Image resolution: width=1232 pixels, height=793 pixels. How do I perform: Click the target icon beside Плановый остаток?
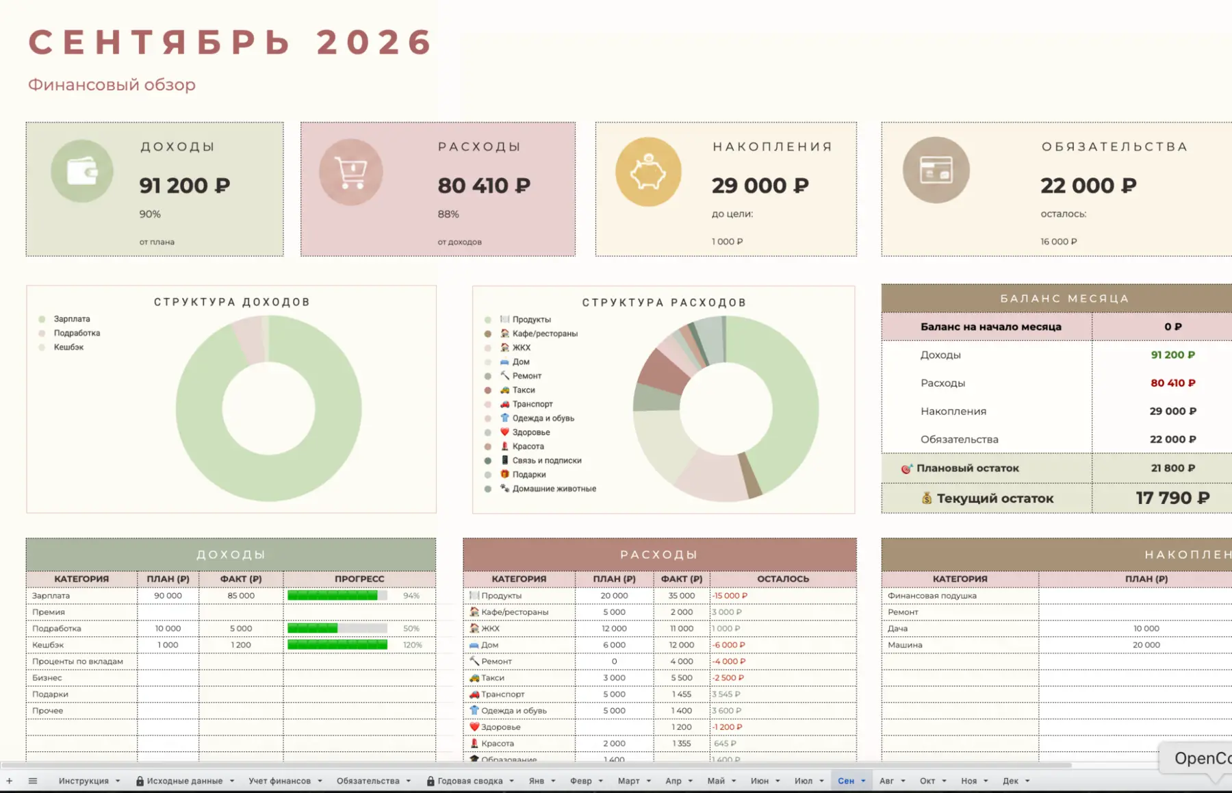pyautogui.click(x=906, y=468)
